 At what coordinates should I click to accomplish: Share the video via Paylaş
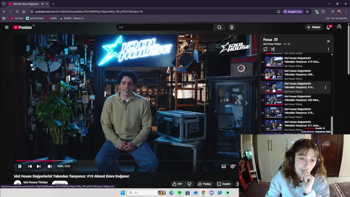coord(204,184)
